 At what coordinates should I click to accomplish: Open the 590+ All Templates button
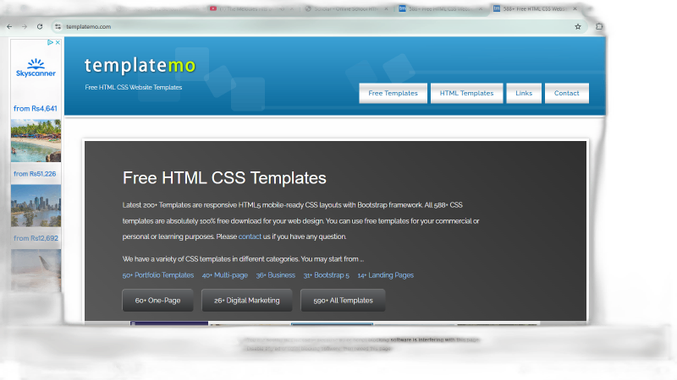coord(343,301)
